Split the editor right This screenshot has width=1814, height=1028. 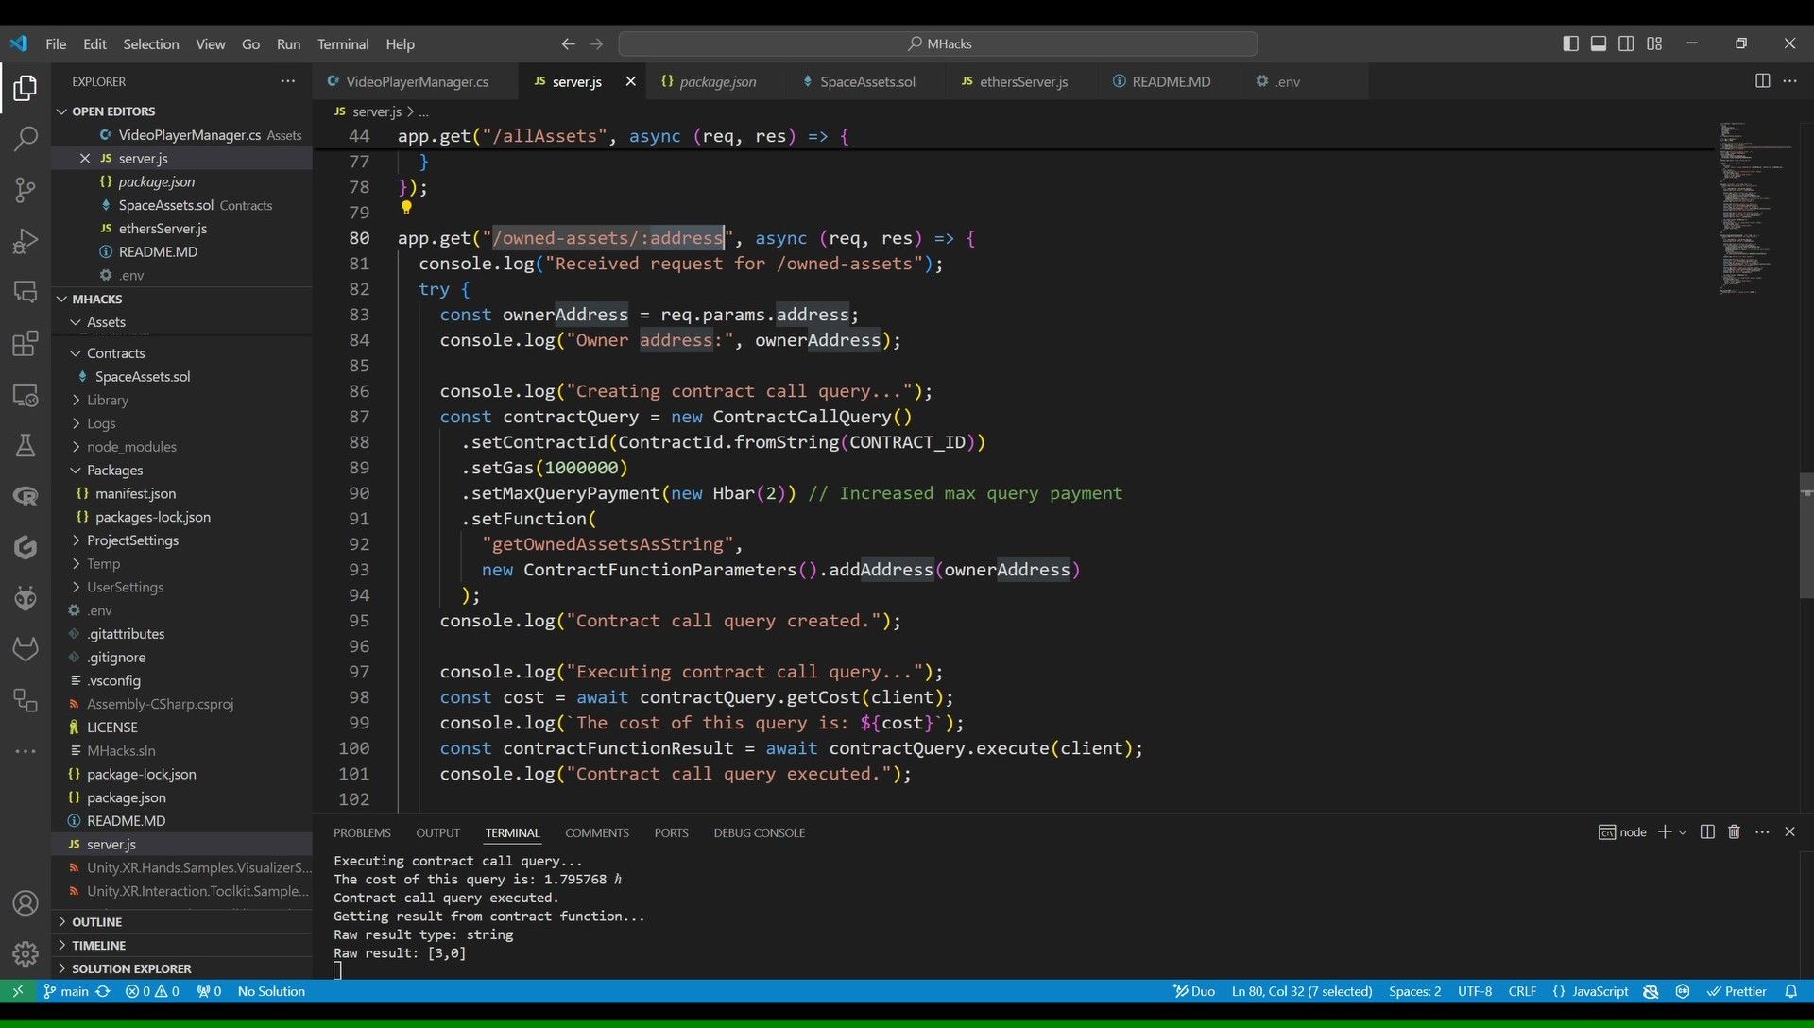[x=1762, y=81]
